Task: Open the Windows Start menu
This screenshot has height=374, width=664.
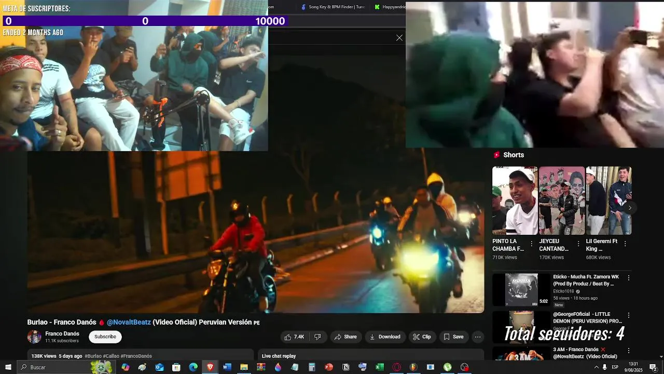Action: click(8, 367)
